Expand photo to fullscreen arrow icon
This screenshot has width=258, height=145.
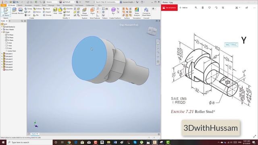click(x=254, y=136)
